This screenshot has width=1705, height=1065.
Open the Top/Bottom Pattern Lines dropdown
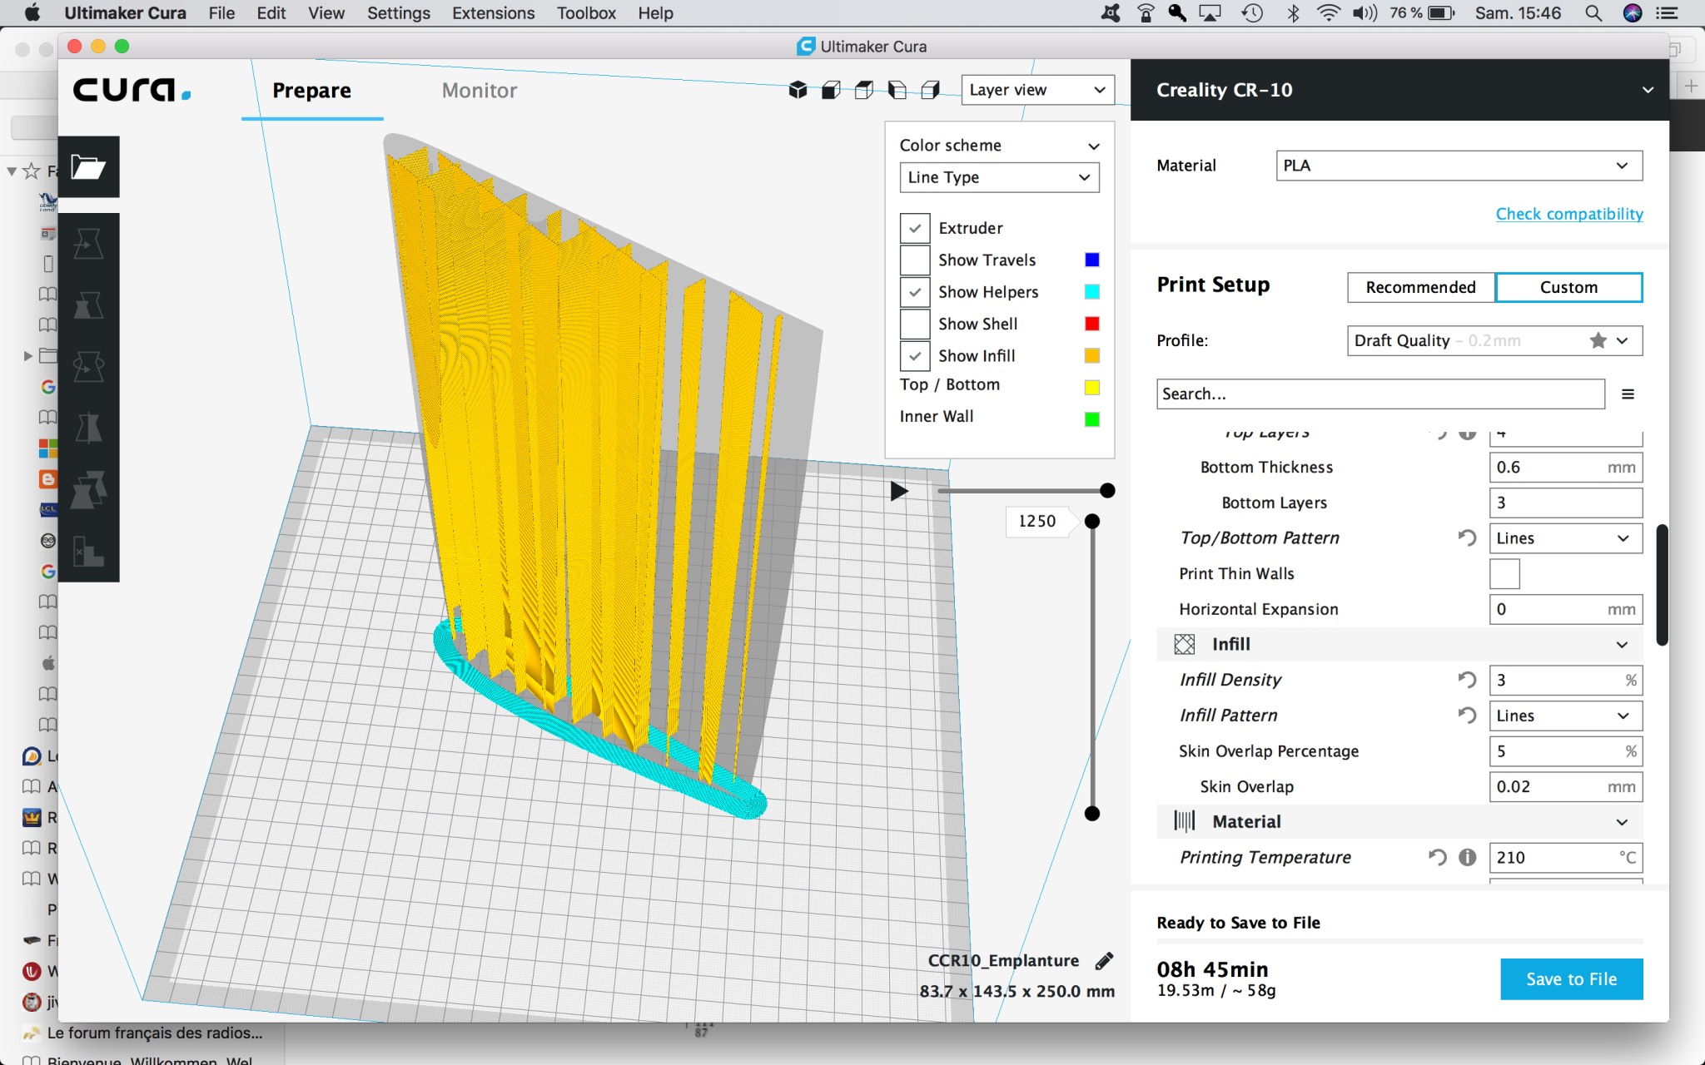pyautogui.click(x=1565, y=538)
